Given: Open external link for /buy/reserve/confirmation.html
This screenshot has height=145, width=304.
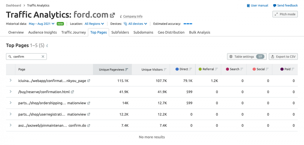Looking at the screenshot, I should [x=72, y=92].
